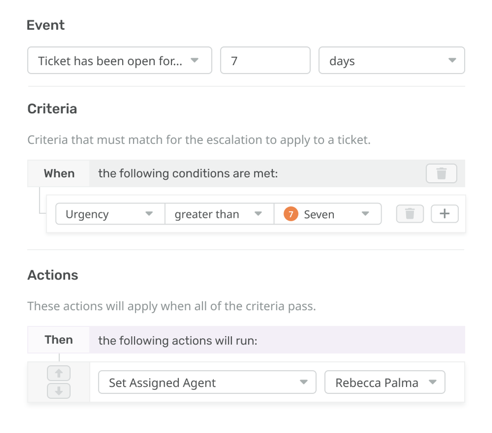
Task: Expand the Seven urgency value dropdown arrow
Action: (365, 214)
